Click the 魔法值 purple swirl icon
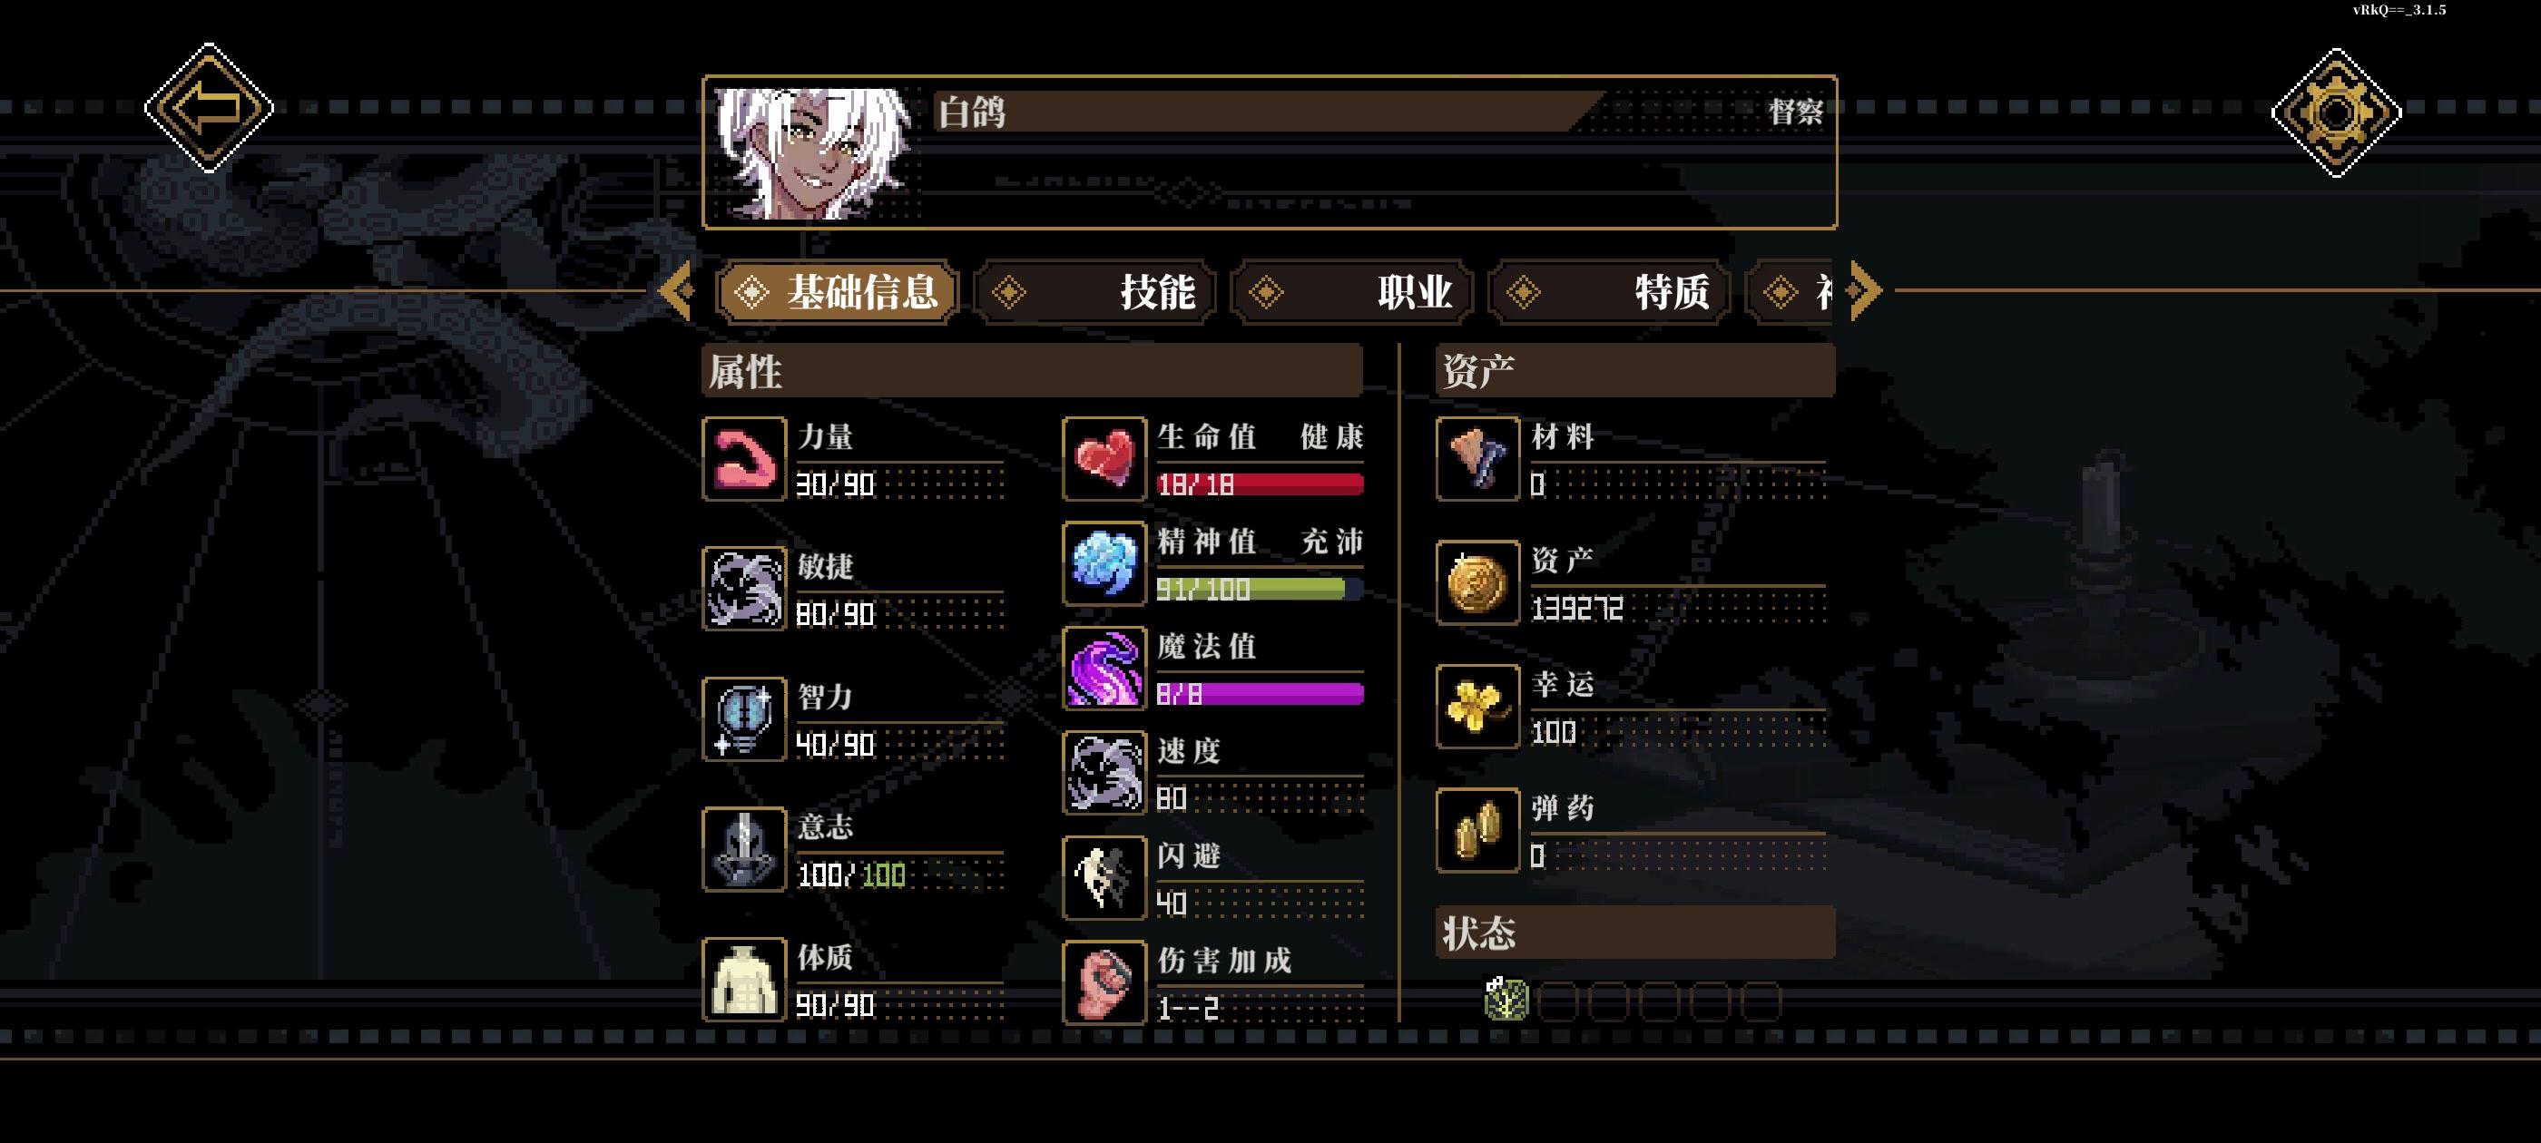2541x1143 pixels. point(1104,668)
